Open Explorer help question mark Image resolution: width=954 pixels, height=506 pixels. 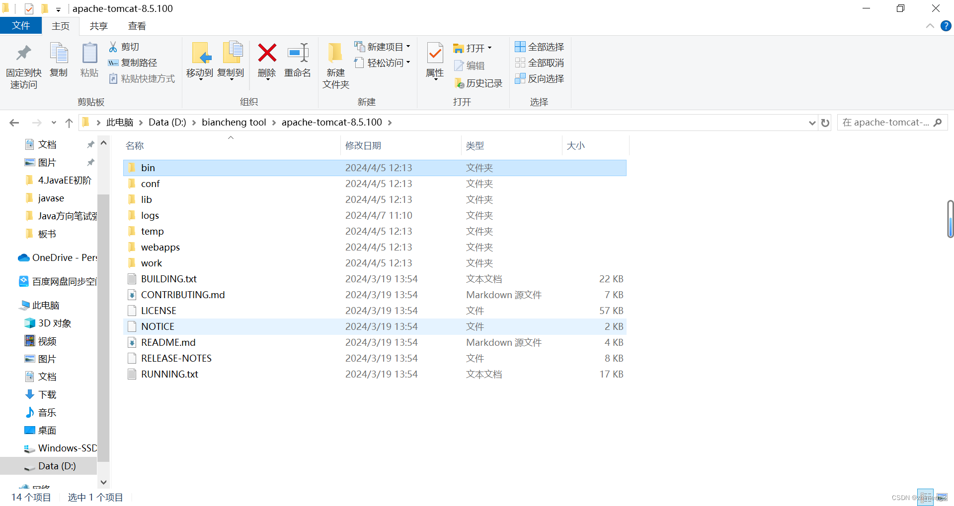point(946,26)
